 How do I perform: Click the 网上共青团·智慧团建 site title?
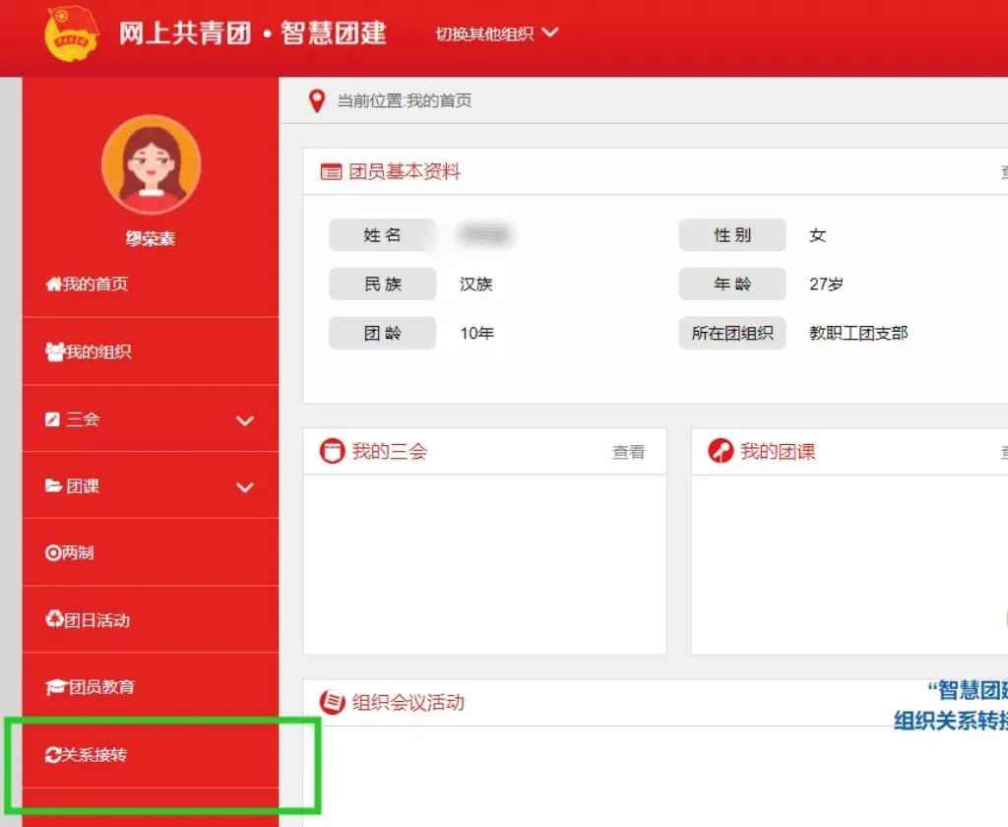(253, 33)
